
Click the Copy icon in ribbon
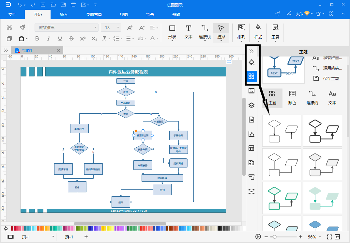pyautogui.click(x=9, y=39)
